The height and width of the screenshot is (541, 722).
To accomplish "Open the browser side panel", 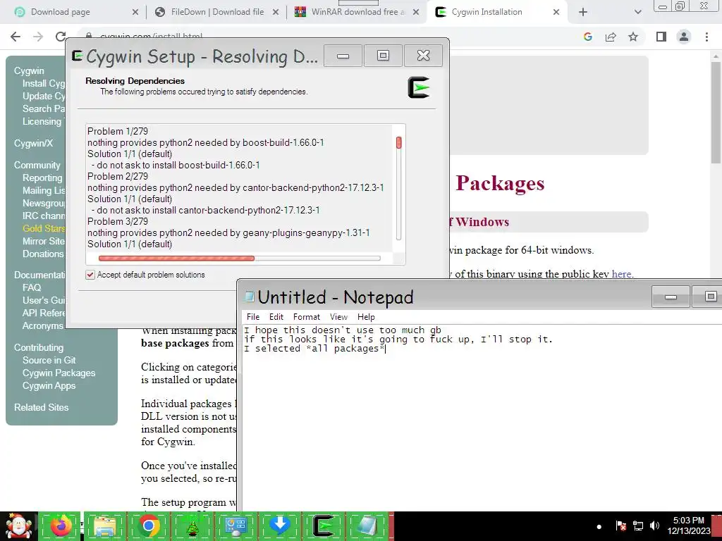I will click(661, 37).
